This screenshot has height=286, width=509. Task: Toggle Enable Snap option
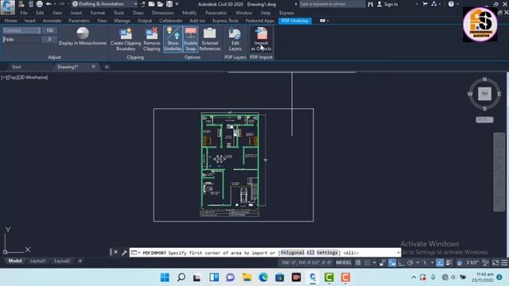[191, 39]
